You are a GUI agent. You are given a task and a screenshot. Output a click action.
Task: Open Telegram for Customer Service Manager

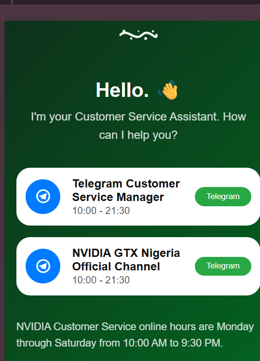(x=223, y=197)
